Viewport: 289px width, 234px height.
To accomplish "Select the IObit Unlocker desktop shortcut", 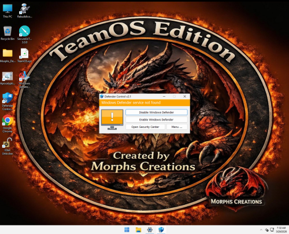I will 8,146.
